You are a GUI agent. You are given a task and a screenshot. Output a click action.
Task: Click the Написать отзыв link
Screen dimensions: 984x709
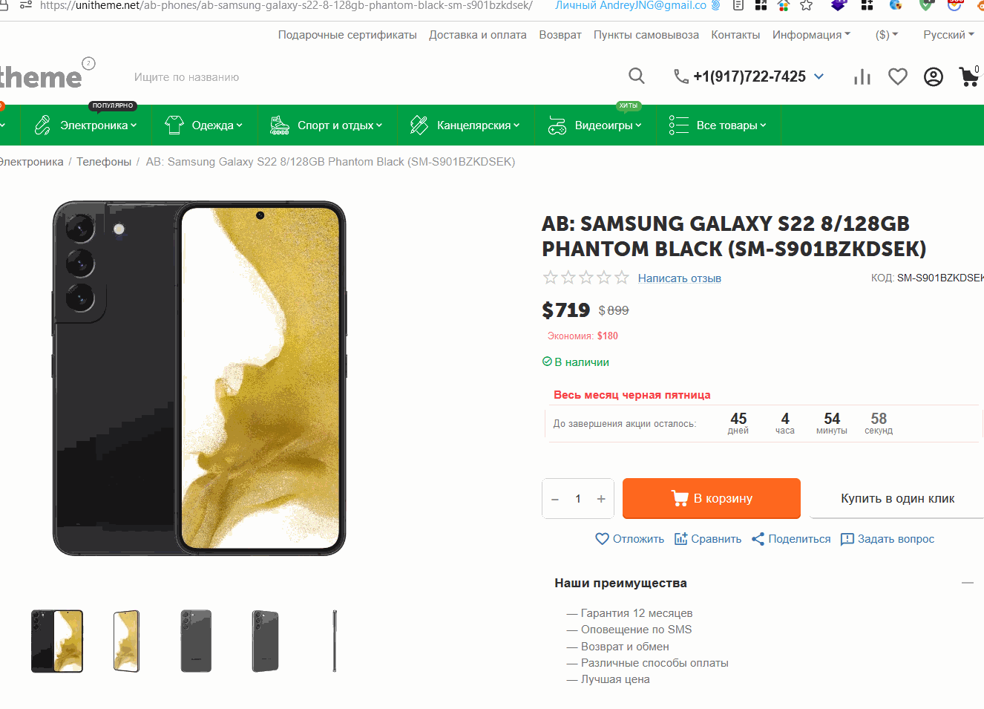pos(679,278)
